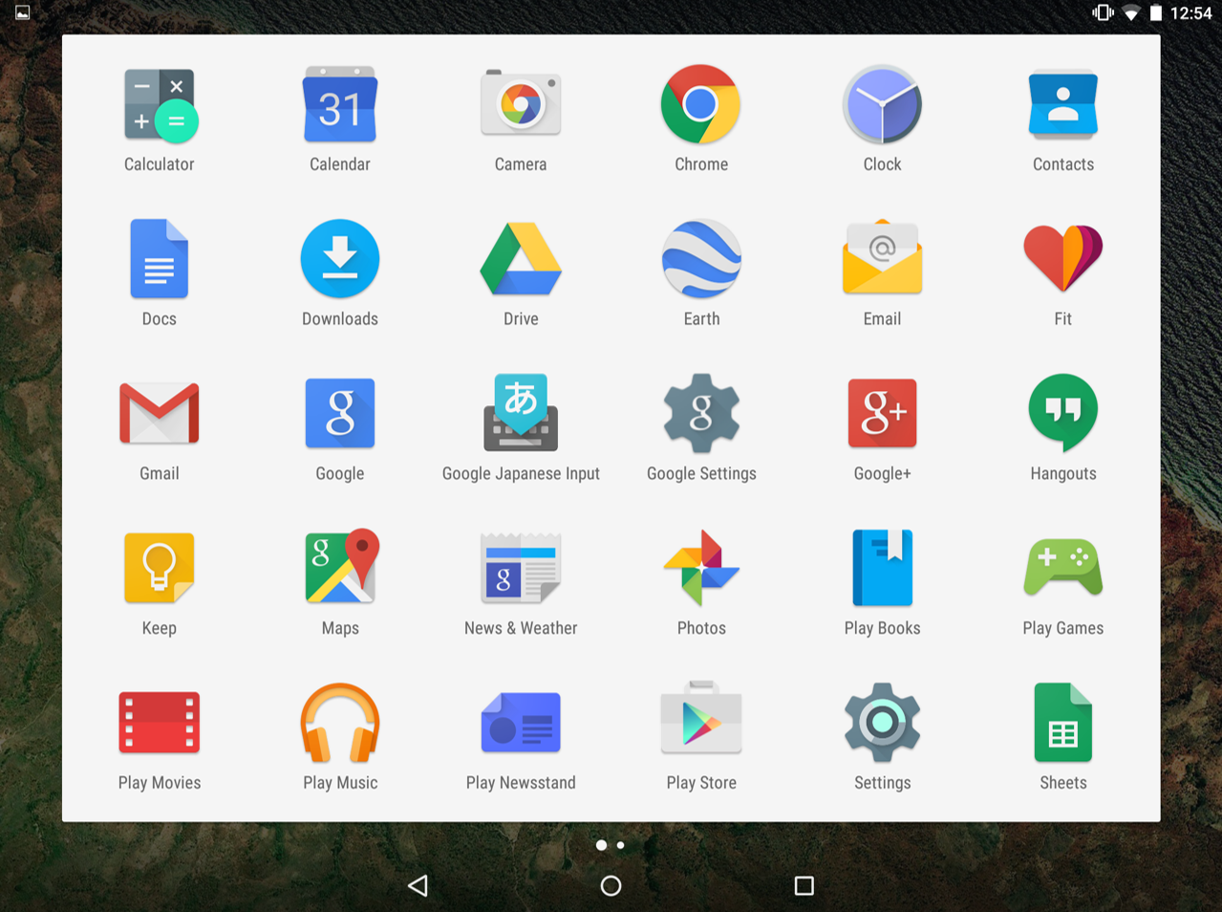Open the Camera app
The width and height of the screenshot is (1222, 912).
coord(521,104)
